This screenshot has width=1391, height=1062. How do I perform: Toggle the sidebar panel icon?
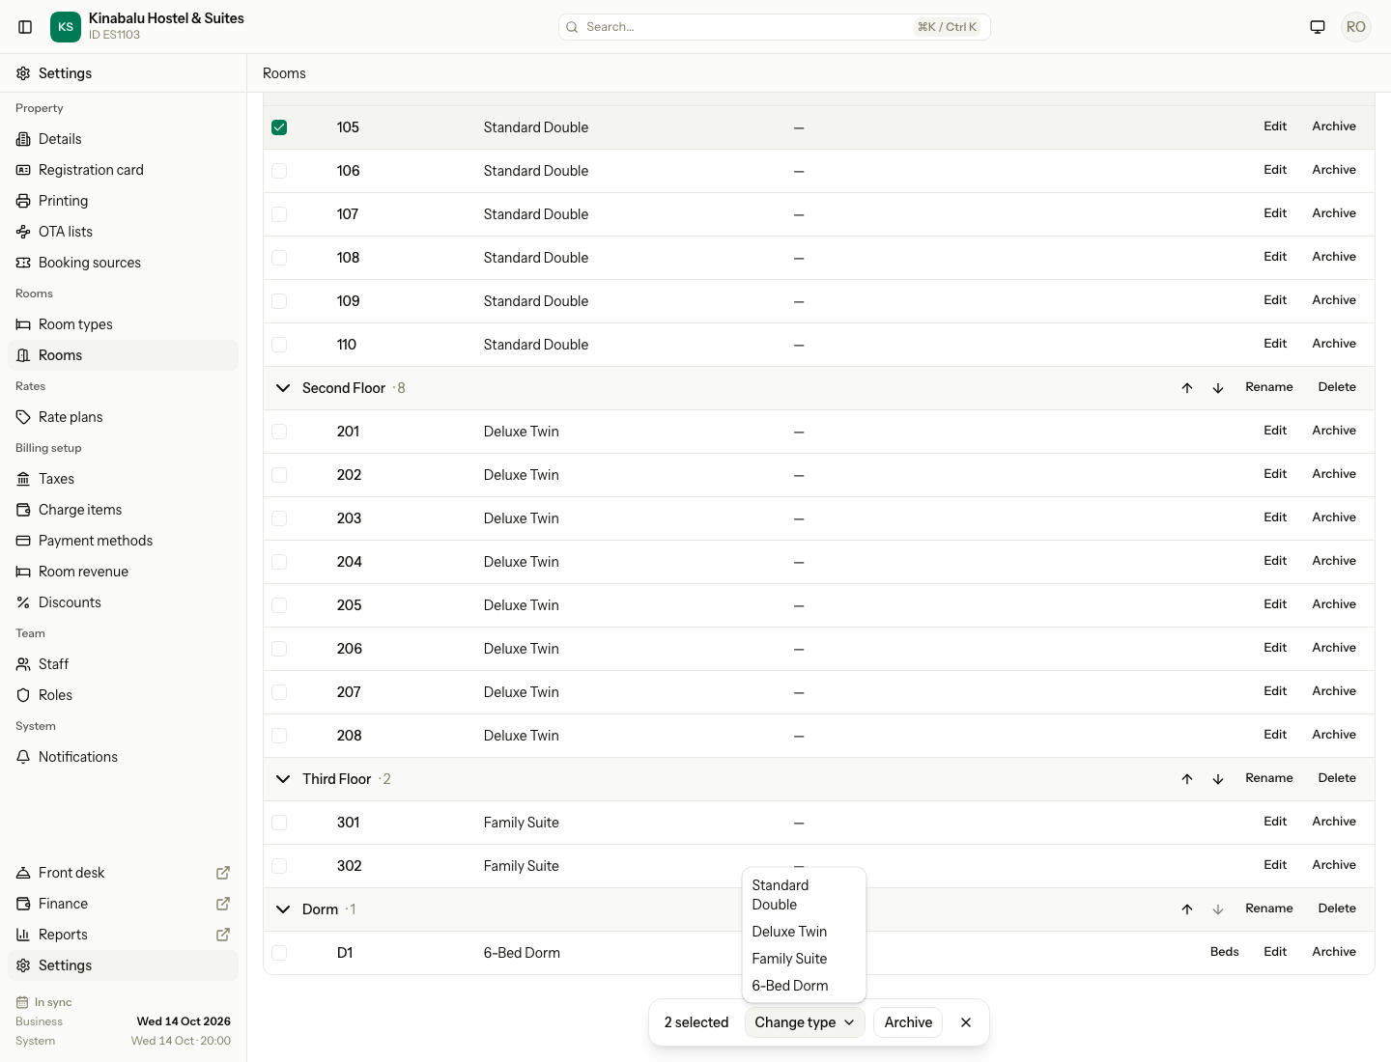(x=25, y=27)
